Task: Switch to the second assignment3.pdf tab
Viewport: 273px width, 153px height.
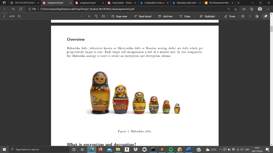Action: (89, 3)
